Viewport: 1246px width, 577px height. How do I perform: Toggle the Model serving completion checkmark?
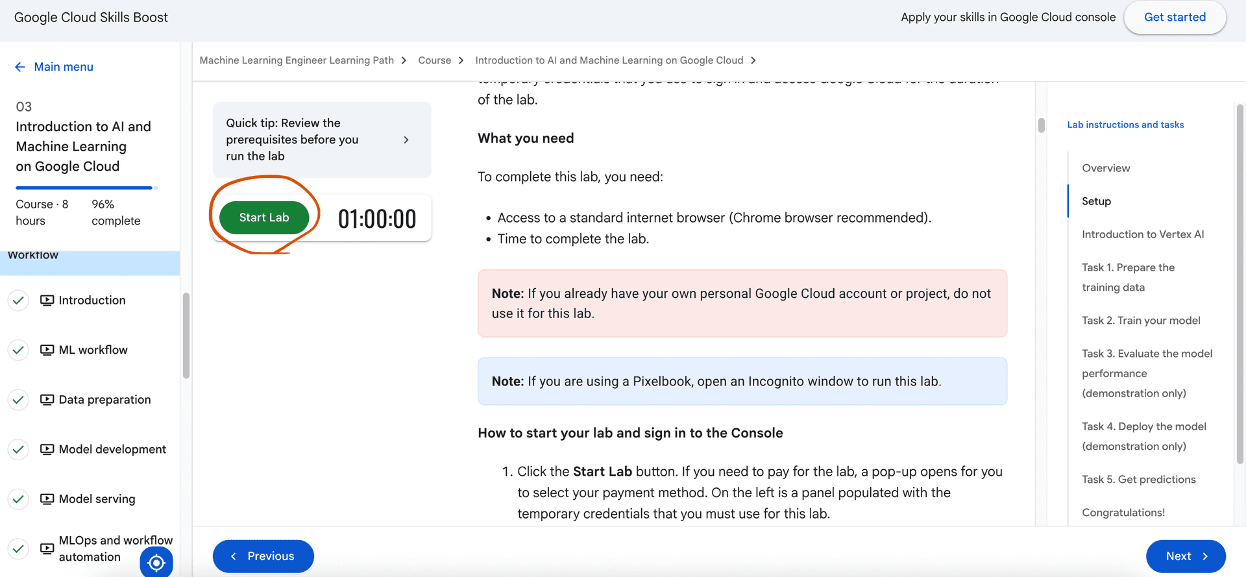point(18,499)
